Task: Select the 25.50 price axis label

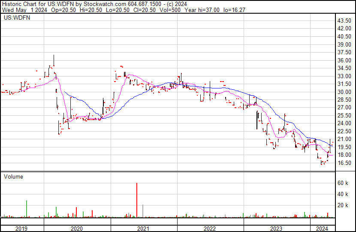Action: click(x=344, y=115)
